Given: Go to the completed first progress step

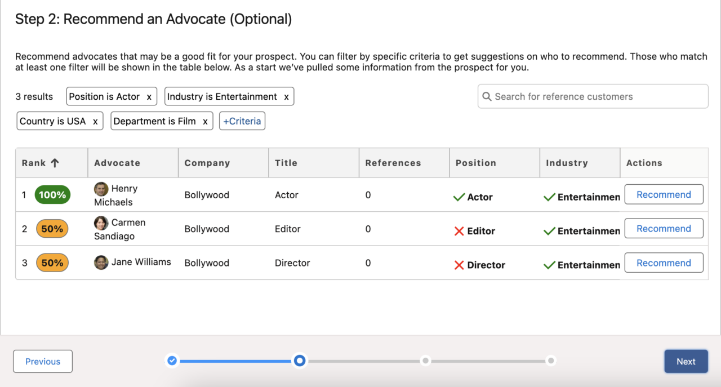Looking at the screenshot, I should (172, 361).
